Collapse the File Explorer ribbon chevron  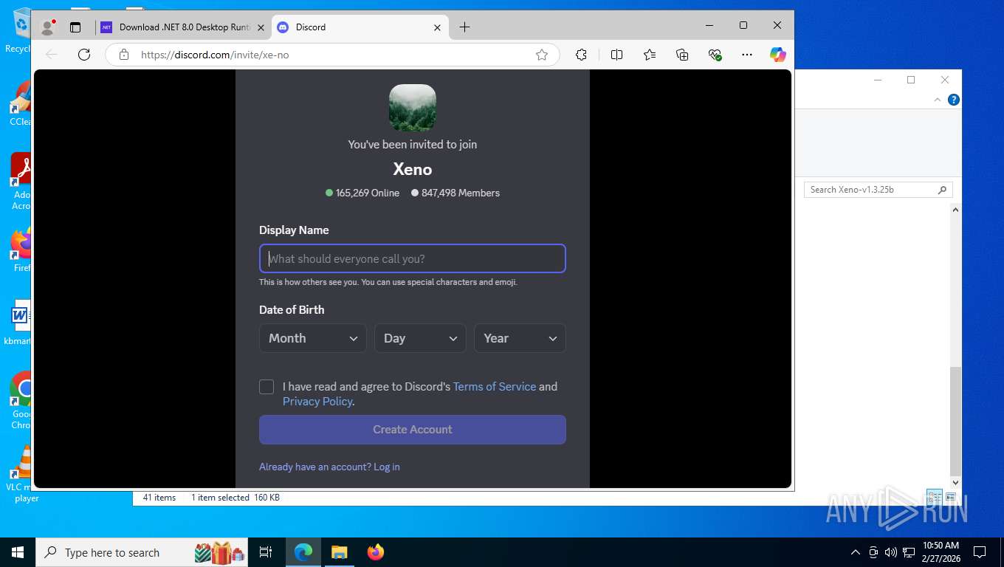tap(938, 100)
